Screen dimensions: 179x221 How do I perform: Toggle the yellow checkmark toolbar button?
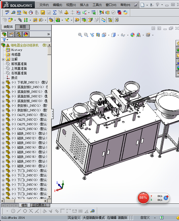43,12
